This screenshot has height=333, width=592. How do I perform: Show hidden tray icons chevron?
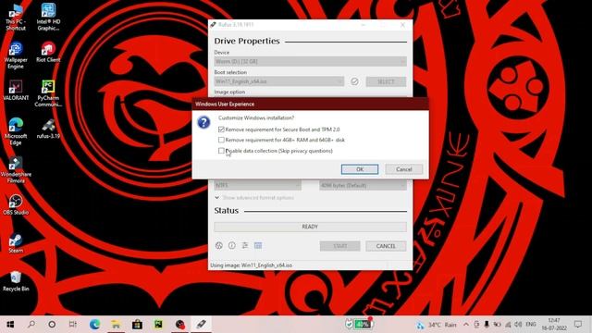pyautogui.click(x=466, y=325)
